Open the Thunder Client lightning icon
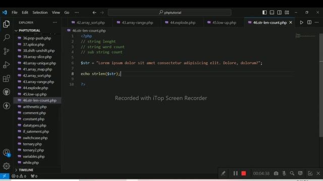This screenshot has width=323, height=181. point(7,106)
